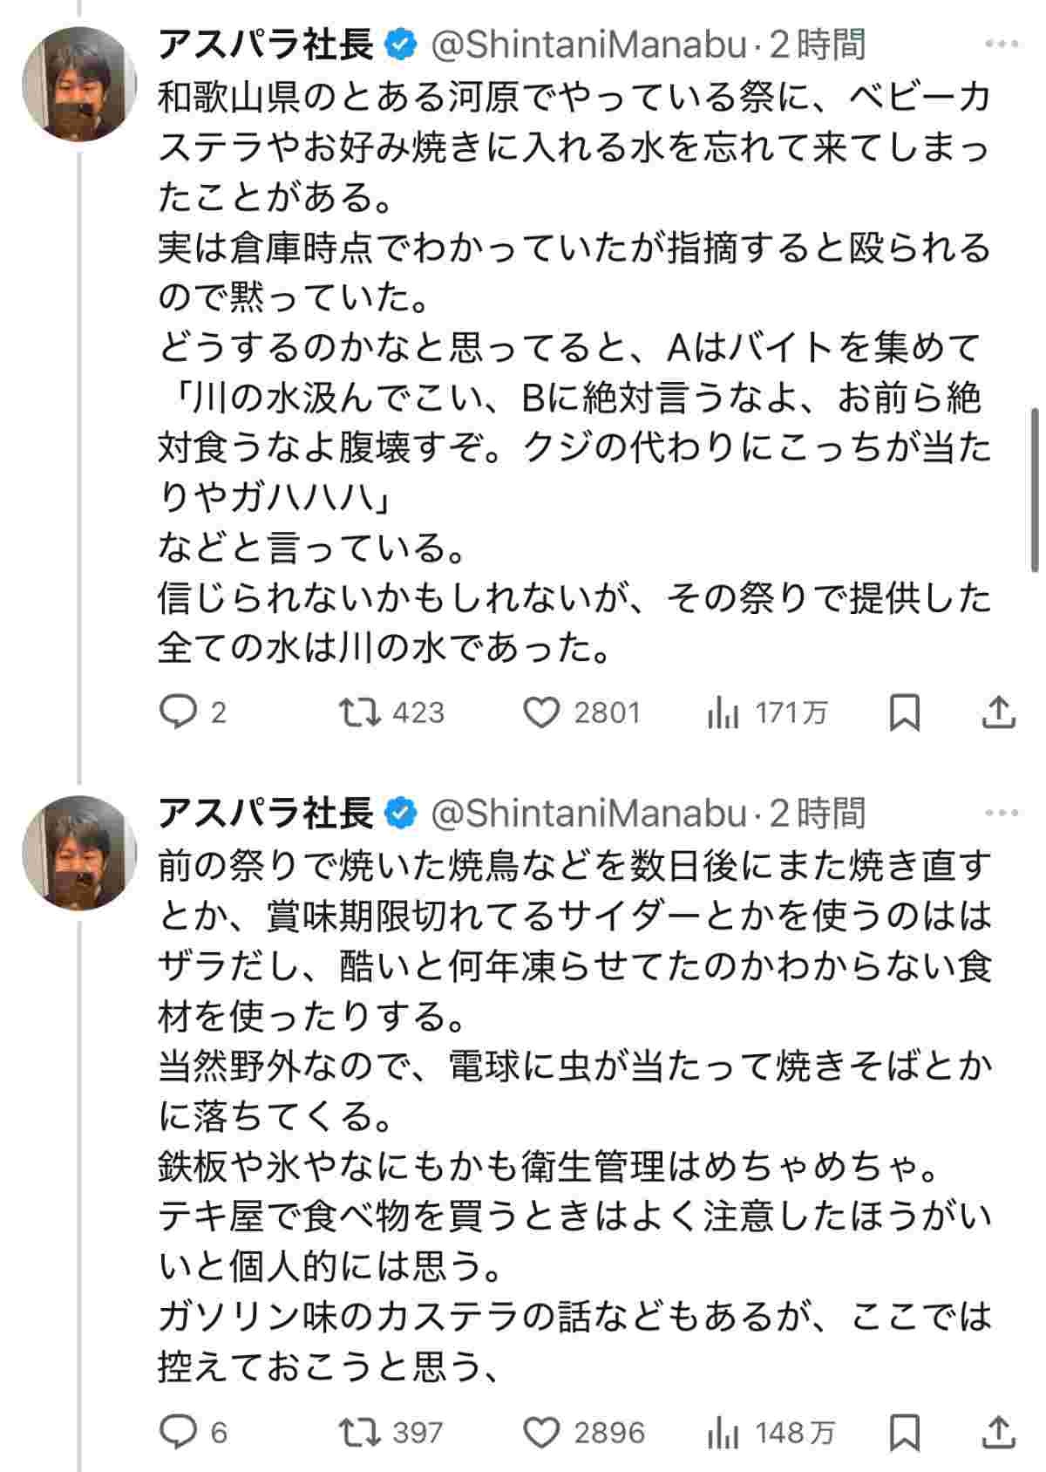This screenshot has height=1472, width=1046.
Task: Retweet the first tweet with 423 retweets
Action: [x=360, y=713]
